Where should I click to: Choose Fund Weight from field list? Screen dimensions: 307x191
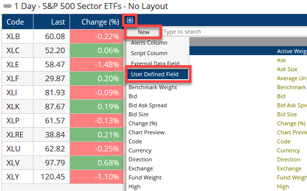pos(145,177)
